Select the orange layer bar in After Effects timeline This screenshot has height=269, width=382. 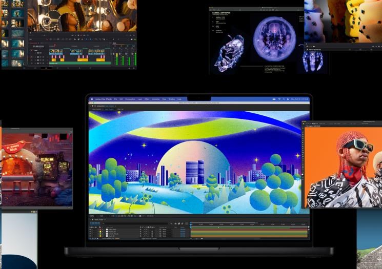249,236
